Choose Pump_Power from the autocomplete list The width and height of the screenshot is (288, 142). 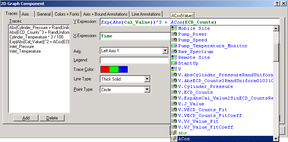click(222, 34)
